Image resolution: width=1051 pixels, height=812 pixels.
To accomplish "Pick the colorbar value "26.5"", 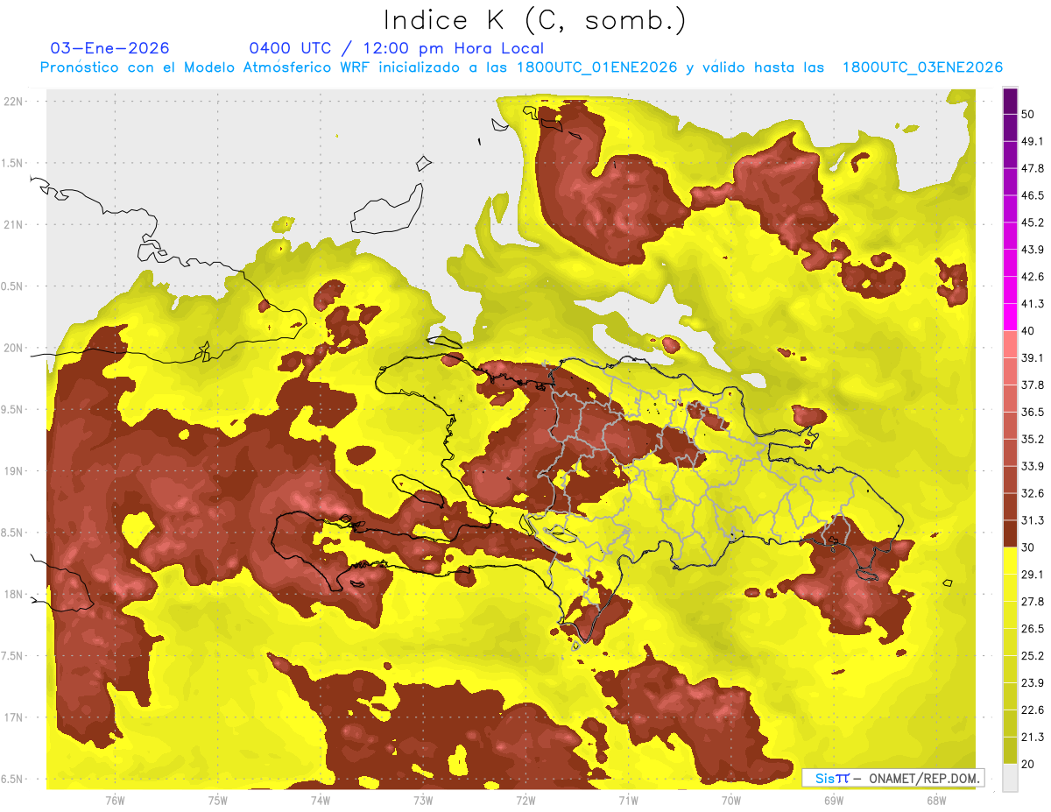I will (x=1032, y=628).
